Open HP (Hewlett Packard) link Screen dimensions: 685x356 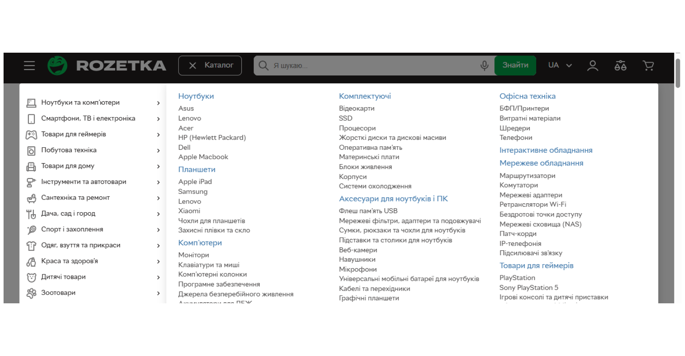click(x=212, y=137)
